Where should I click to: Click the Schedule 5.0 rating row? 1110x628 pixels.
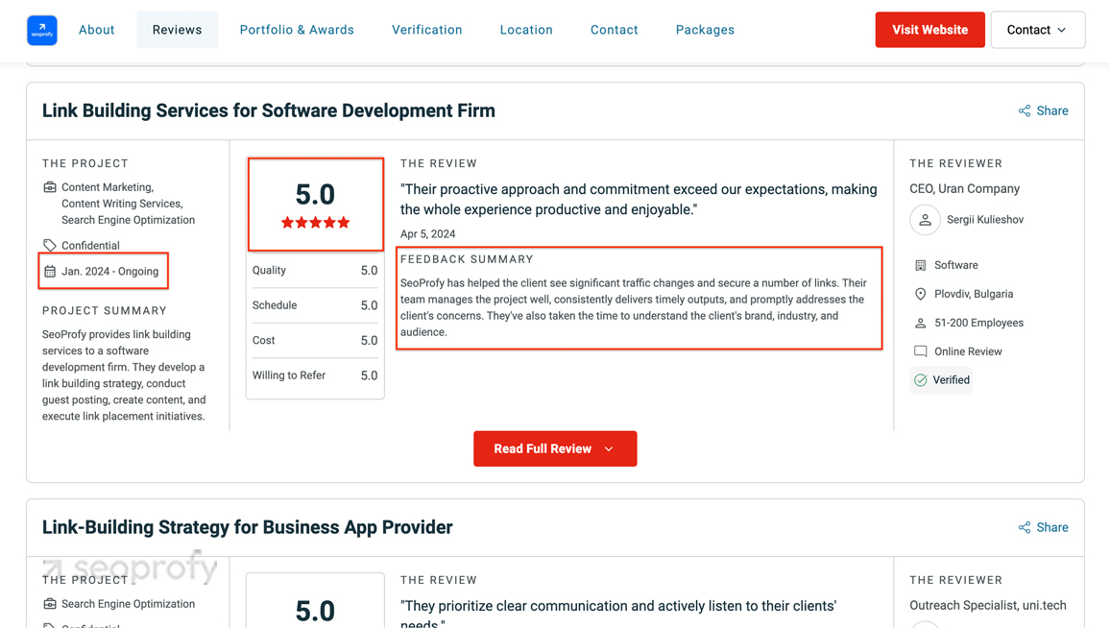(x=315, y=305)
